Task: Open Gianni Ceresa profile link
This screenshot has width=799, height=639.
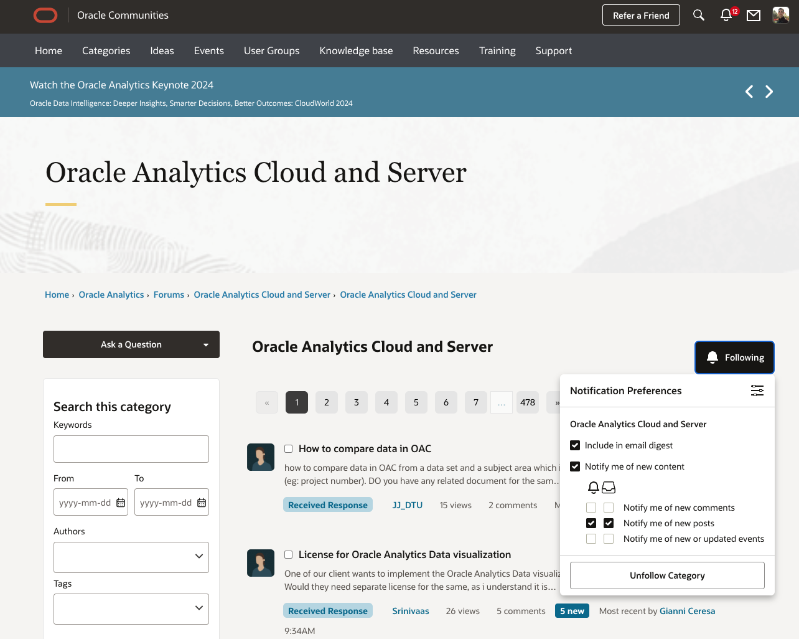Action: pos(687,611)
